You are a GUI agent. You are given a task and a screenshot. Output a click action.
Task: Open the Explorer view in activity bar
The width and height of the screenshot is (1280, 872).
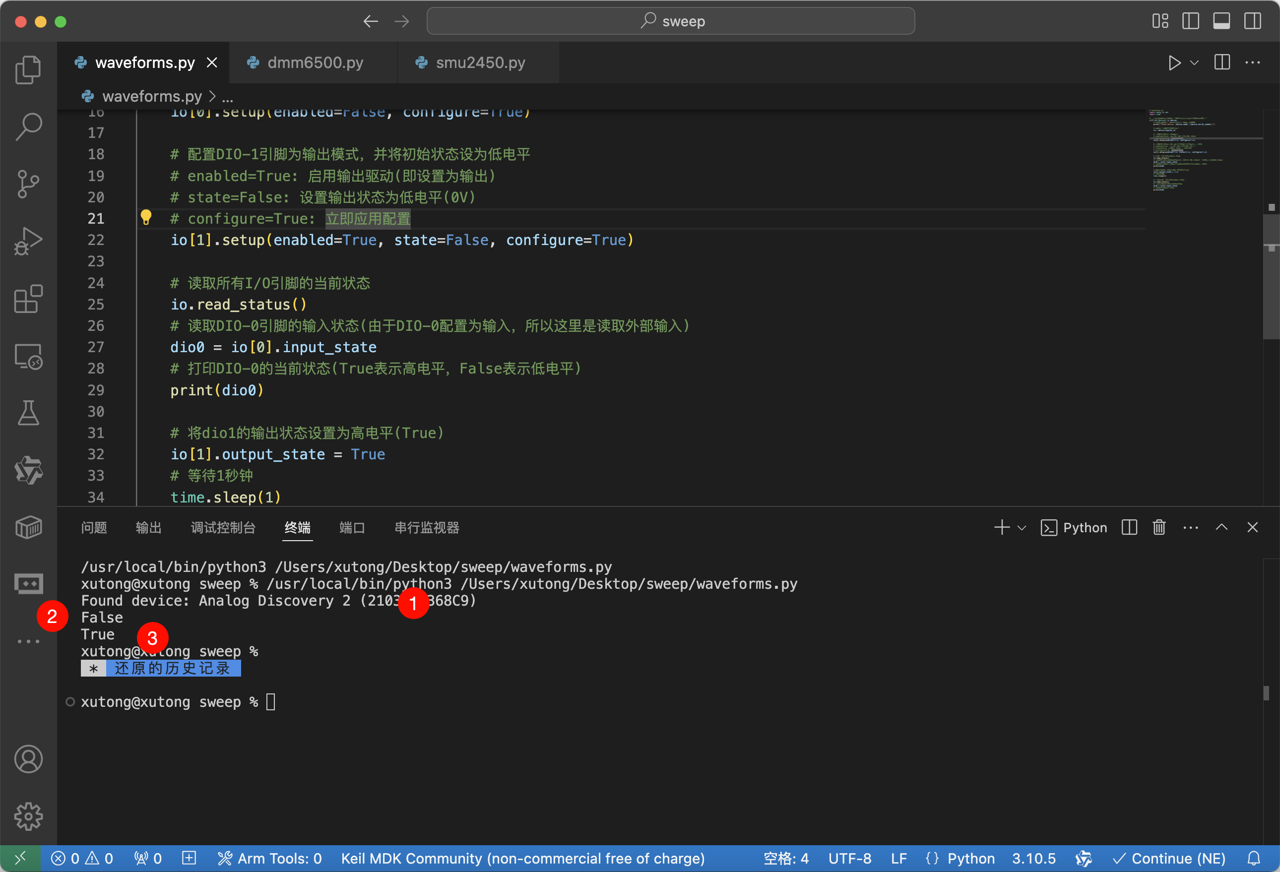[x=28, y=70]
